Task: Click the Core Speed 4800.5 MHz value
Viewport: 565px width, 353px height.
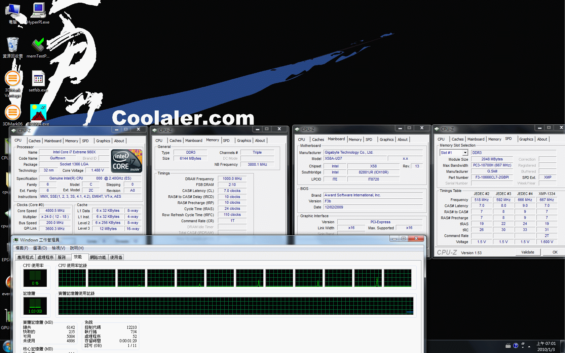Action: (x=55, y=210)
